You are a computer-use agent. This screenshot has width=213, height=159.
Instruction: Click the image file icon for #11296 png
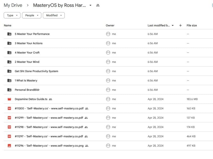click(x=9, y=145)
